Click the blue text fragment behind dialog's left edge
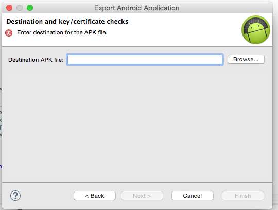Screen dimensions: 278x210 click(x=1, y=167)
